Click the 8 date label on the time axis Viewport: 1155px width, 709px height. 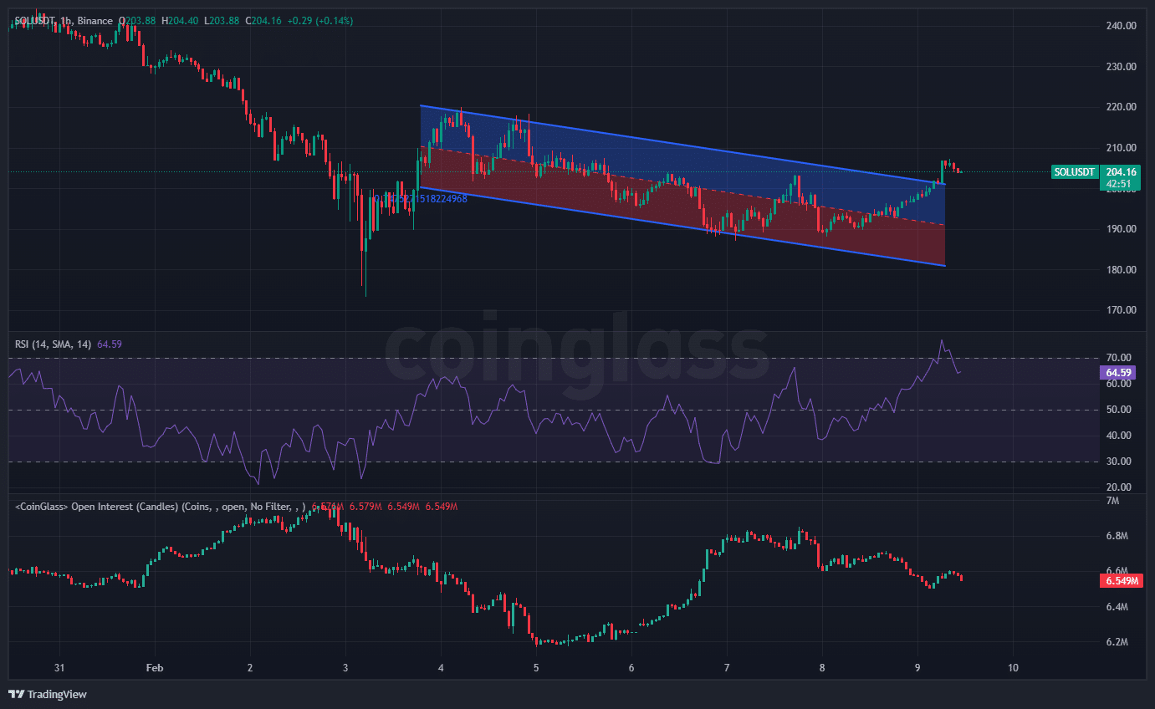click(822, 669)
